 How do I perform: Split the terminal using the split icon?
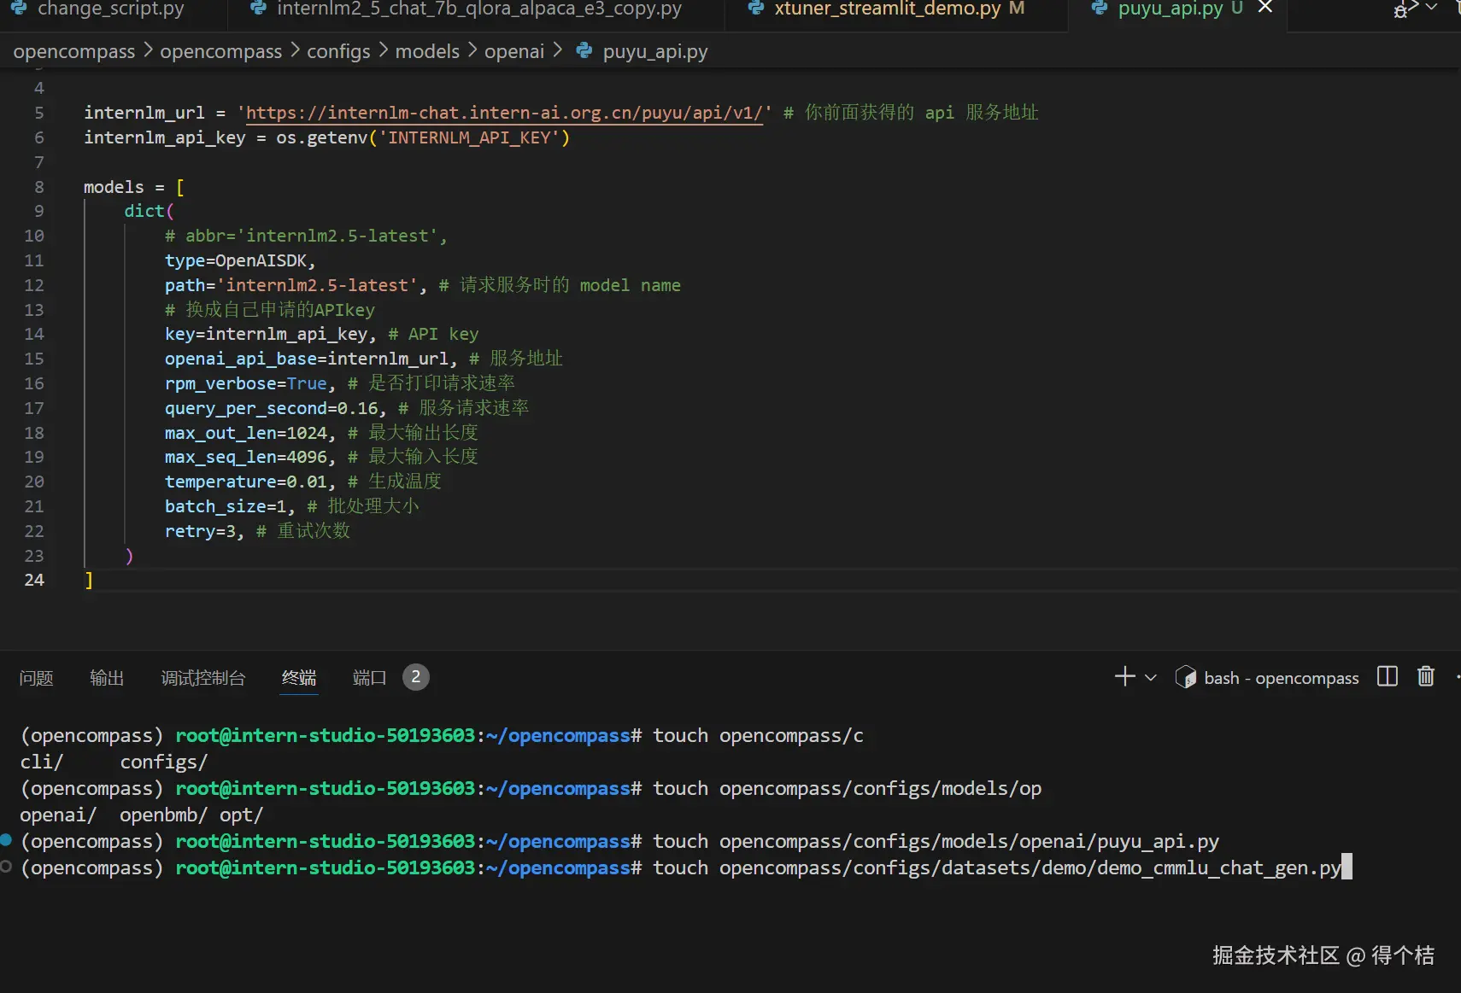click(x=1388, y=677)
